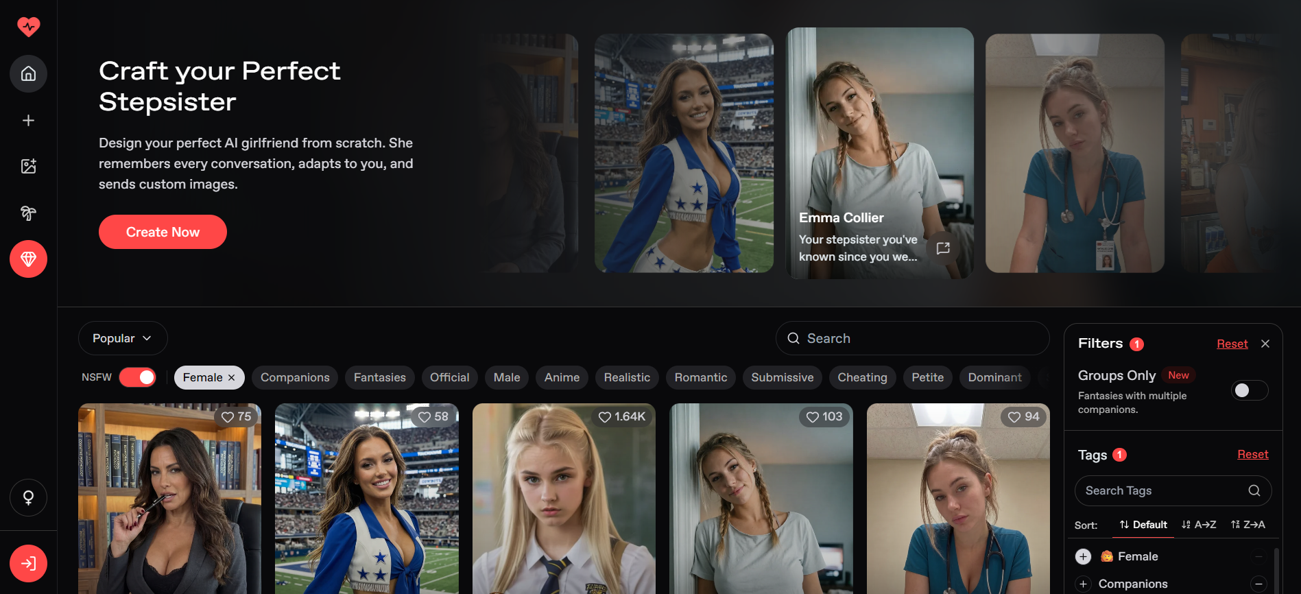Sort tags A to Z
Image resolution: width=1301 pixels, height=594 pixels.
(1199, 524)
